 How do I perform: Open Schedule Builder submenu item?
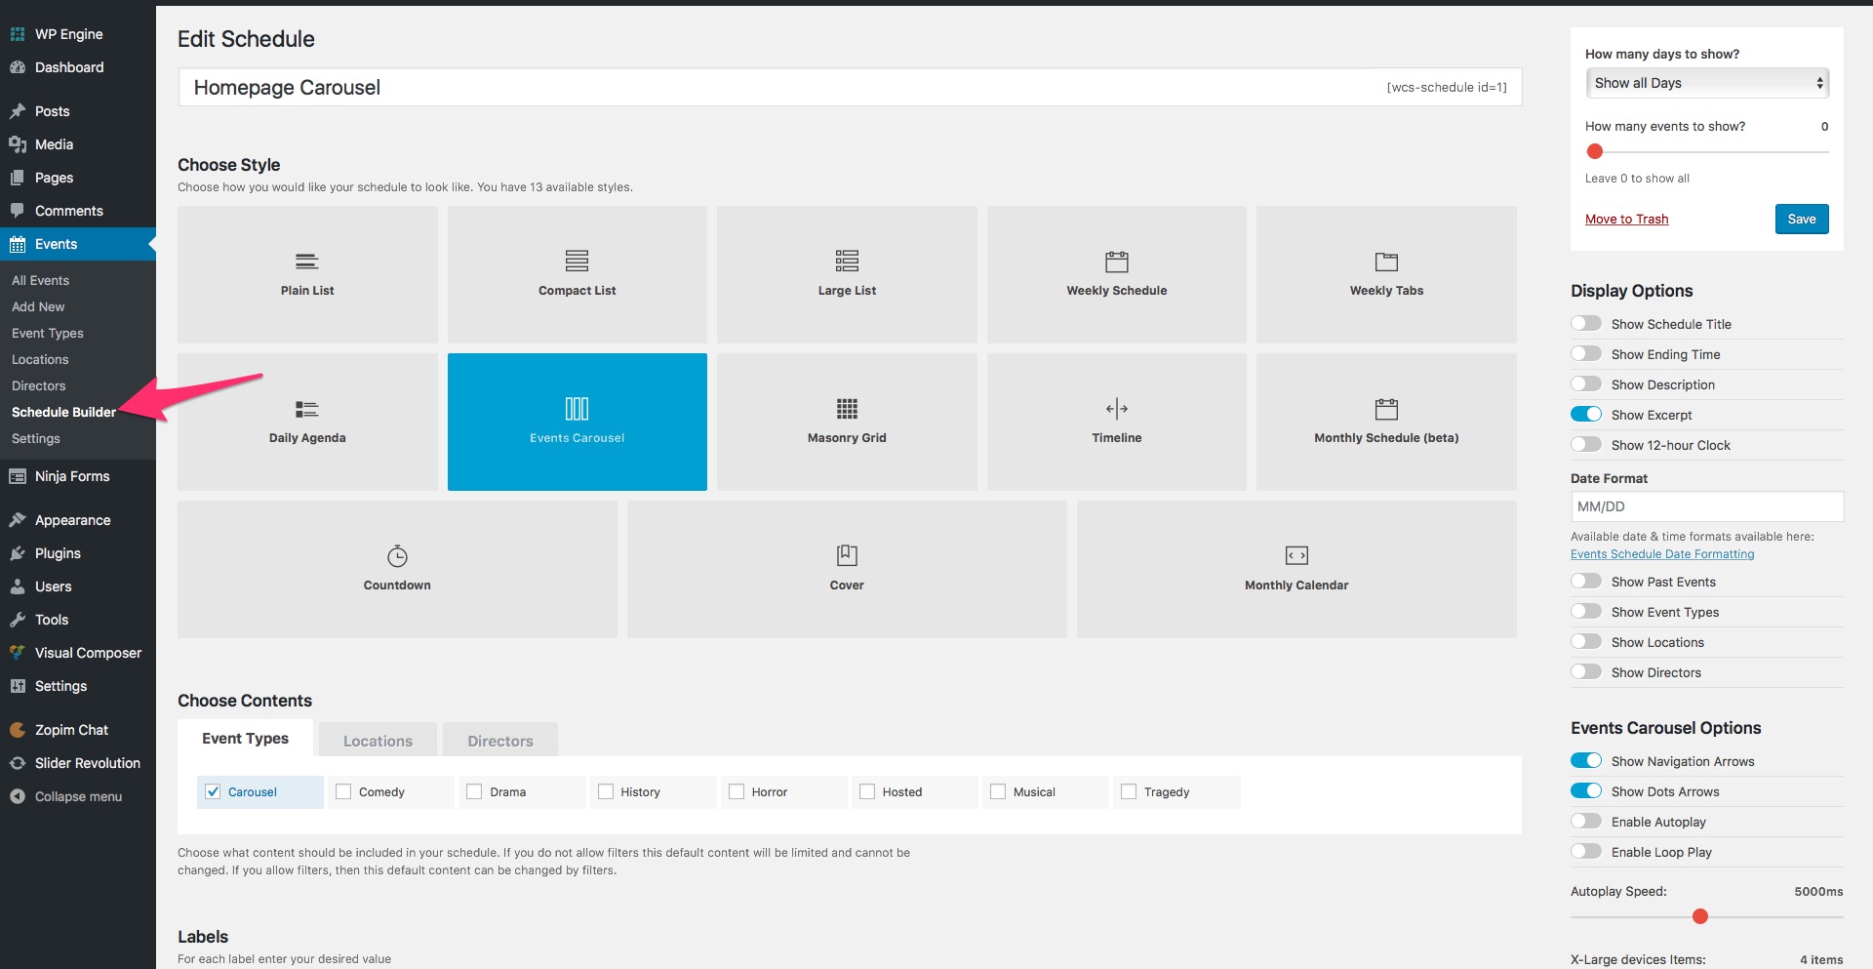click(x=63, y=412)
